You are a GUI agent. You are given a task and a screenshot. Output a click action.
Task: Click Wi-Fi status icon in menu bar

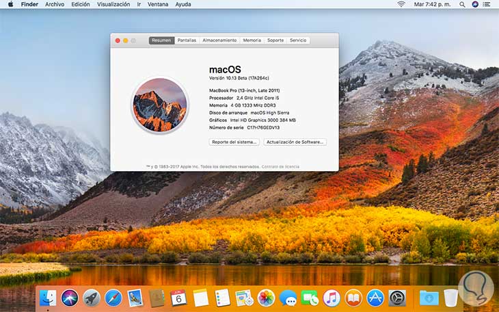pyautogui.click(x=401, y=5)
